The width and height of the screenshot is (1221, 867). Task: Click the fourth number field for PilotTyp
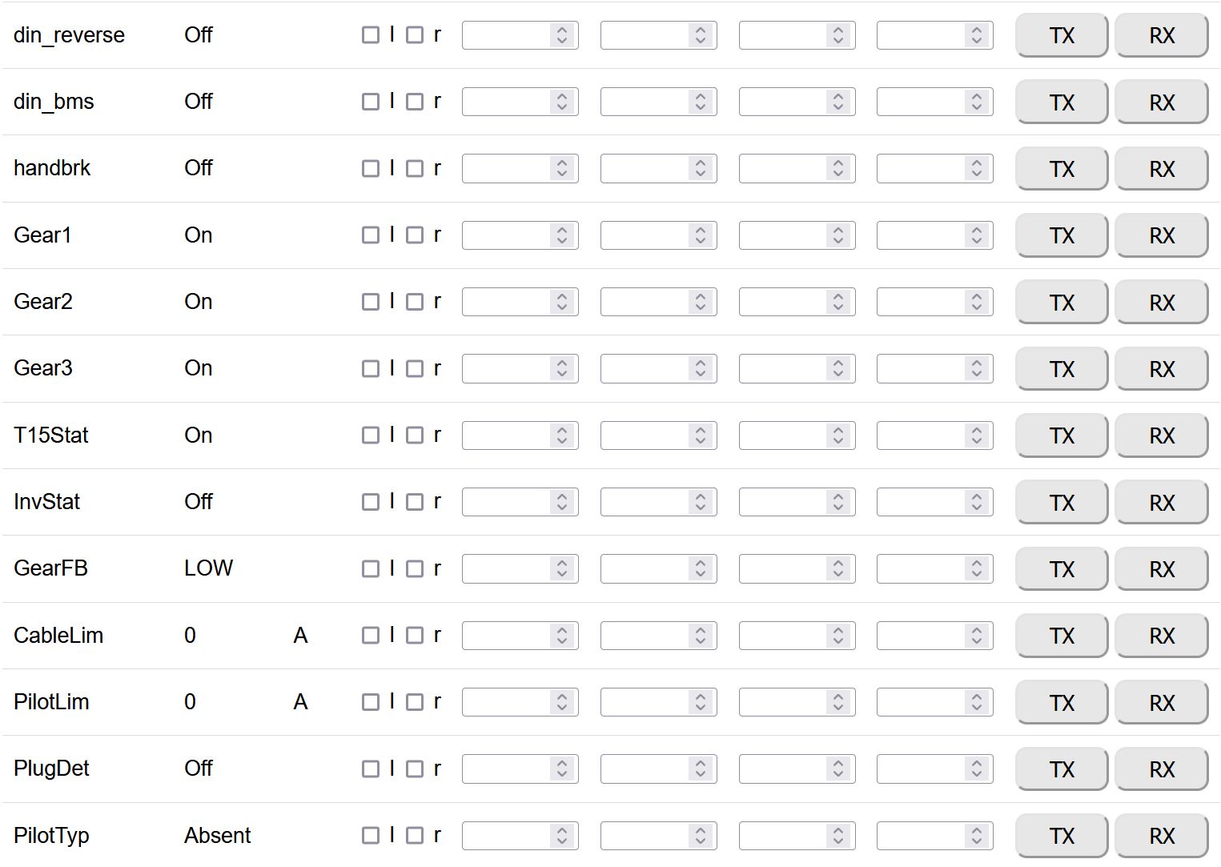[921, 836]
